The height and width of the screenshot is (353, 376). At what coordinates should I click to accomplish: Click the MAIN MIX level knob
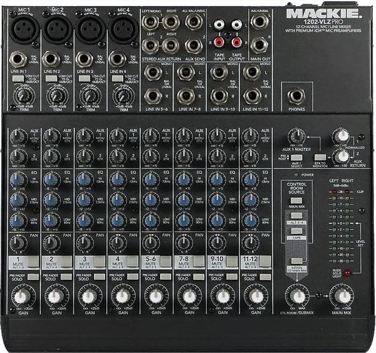(x=341, y=295)
